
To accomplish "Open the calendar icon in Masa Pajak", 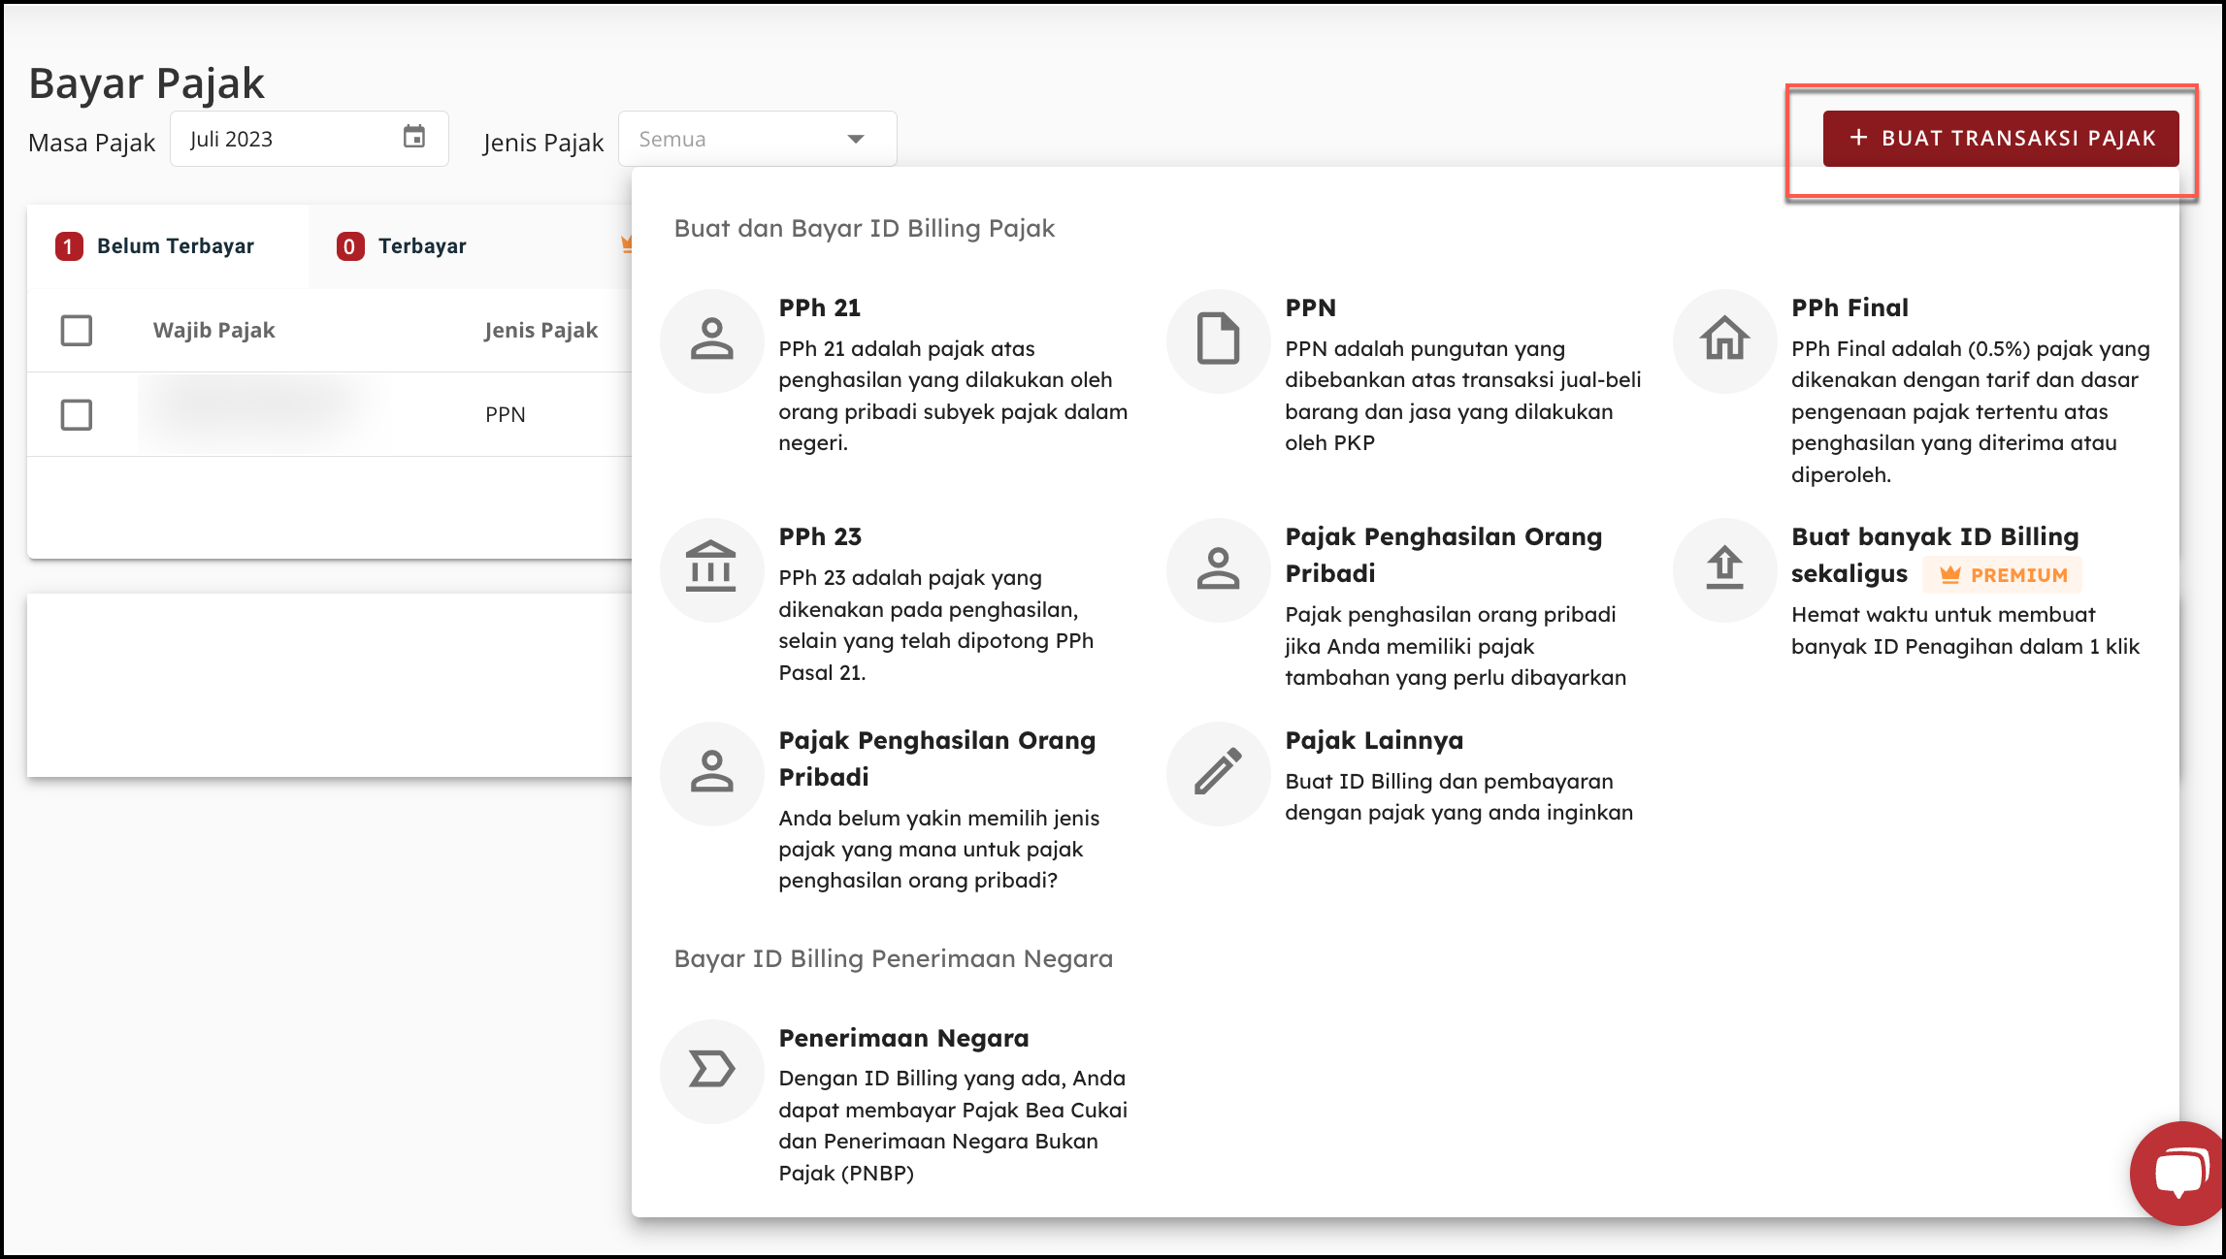I will point(414,138).
